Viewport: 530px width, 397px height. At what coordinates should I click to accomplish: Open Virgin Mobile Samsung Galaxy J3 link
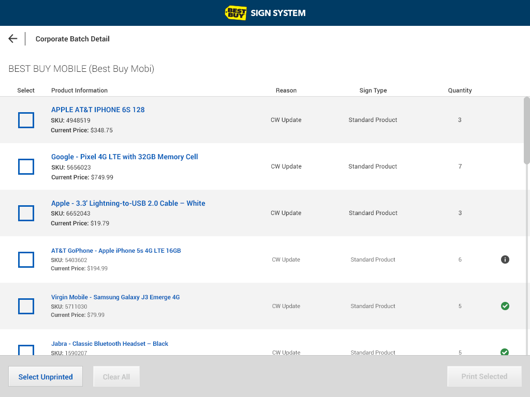115,297
